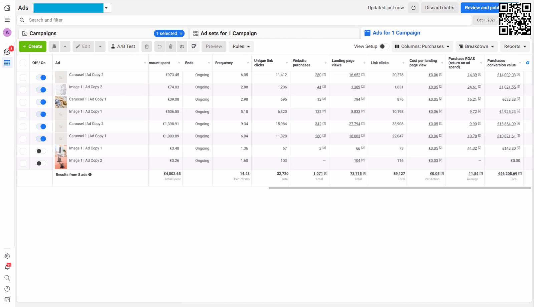Click the trash delete icon in the toolbar
Viewport: 534px width, 307px height.
click(x=171, y=46)
